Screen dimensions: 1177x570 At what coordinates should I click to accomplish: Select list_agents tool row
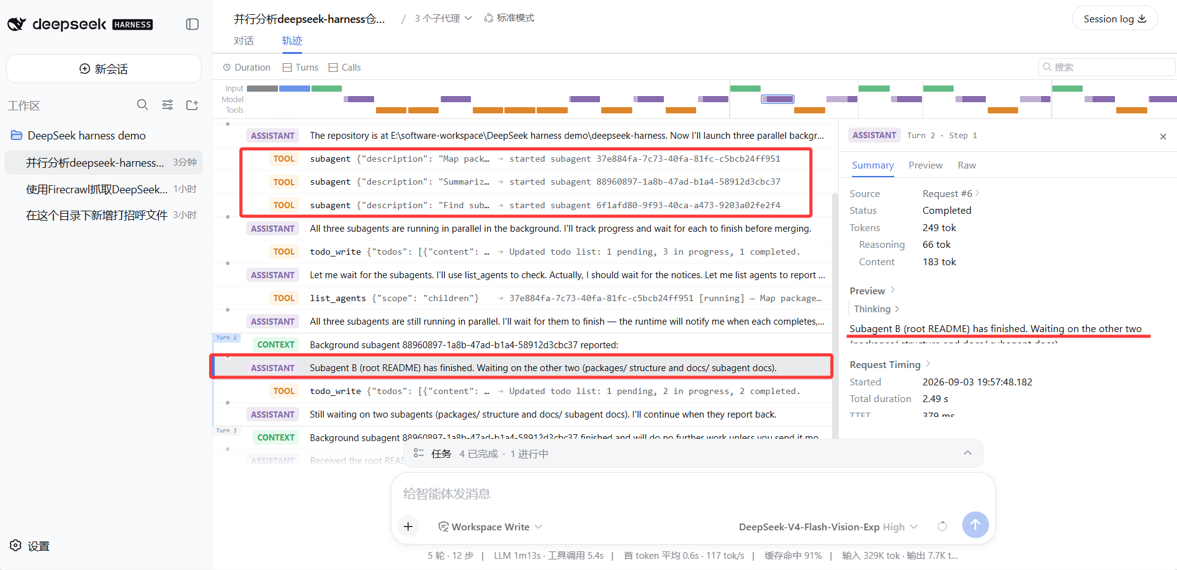tap(522, 298)
